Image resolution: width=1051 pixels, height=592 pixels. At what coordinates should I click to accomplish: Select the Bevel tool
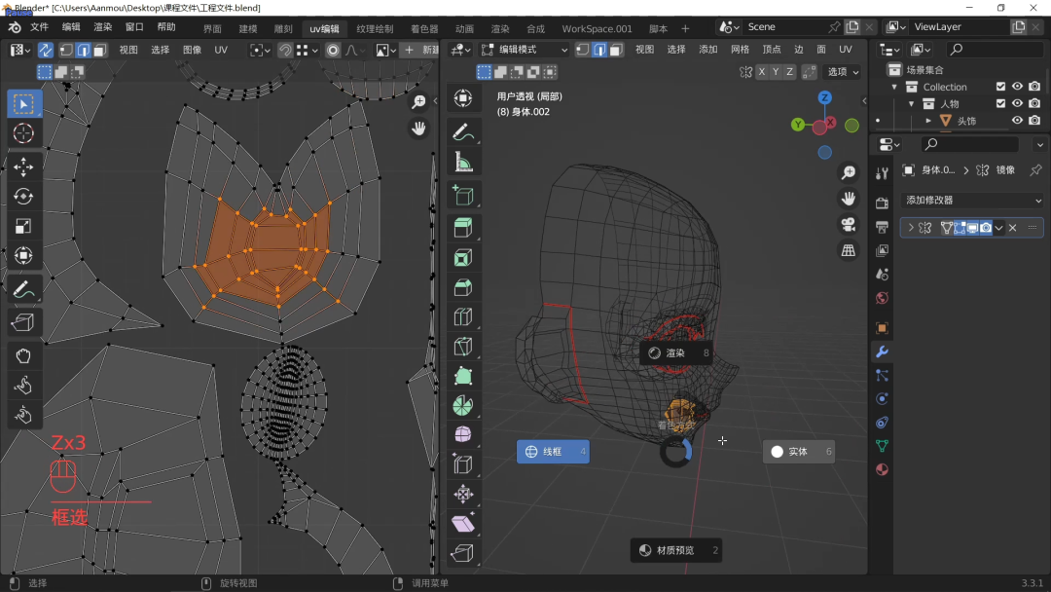click(463, 287)
